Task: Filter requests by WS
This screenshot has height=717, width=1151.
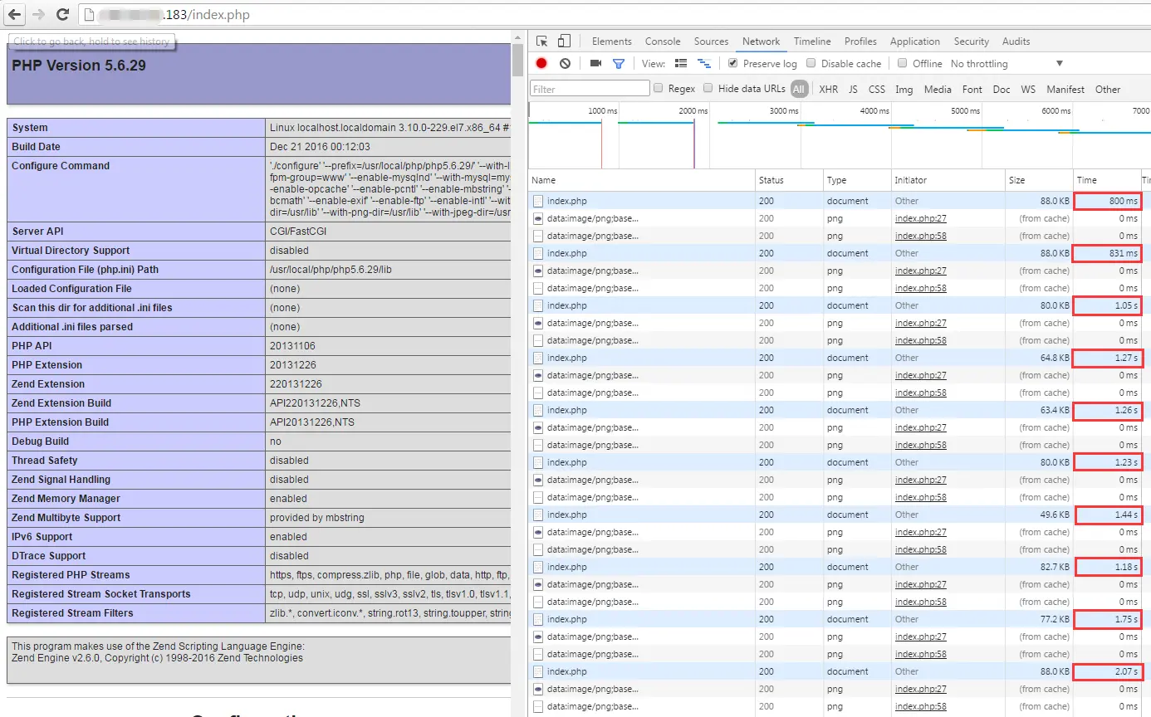Action: (x=1028, y=89)
